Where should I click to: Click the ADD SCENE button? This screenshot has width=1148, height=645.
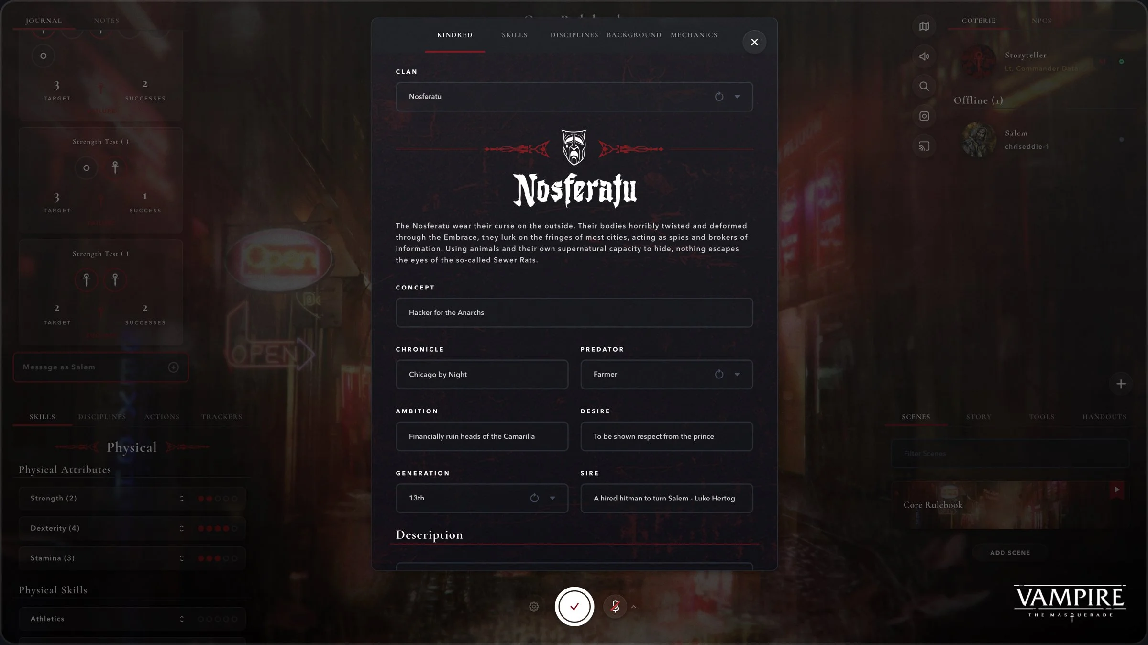coord(1010,553)
